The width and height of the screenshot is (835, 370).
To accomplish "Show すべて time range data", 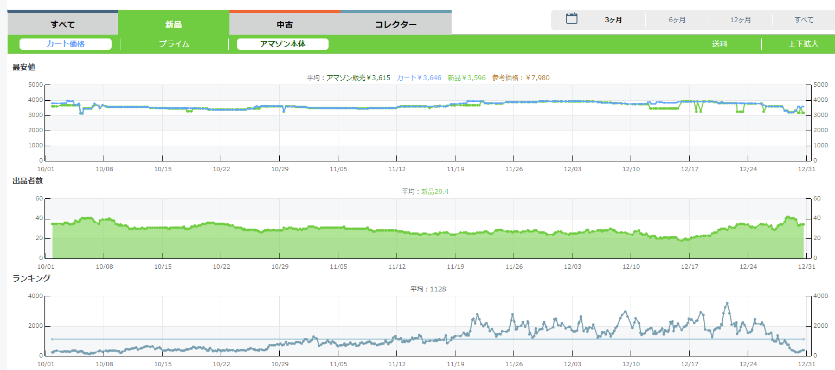I will click(804, 20).
